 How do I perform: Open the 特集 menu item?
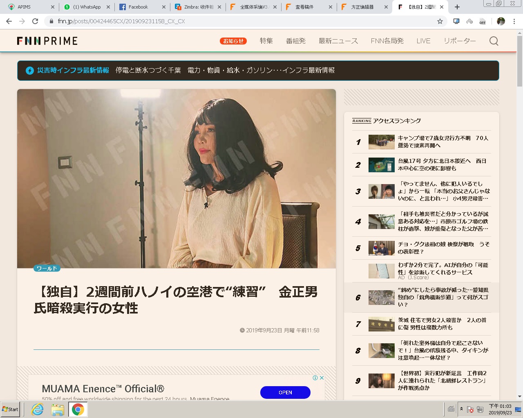point(266,41)
